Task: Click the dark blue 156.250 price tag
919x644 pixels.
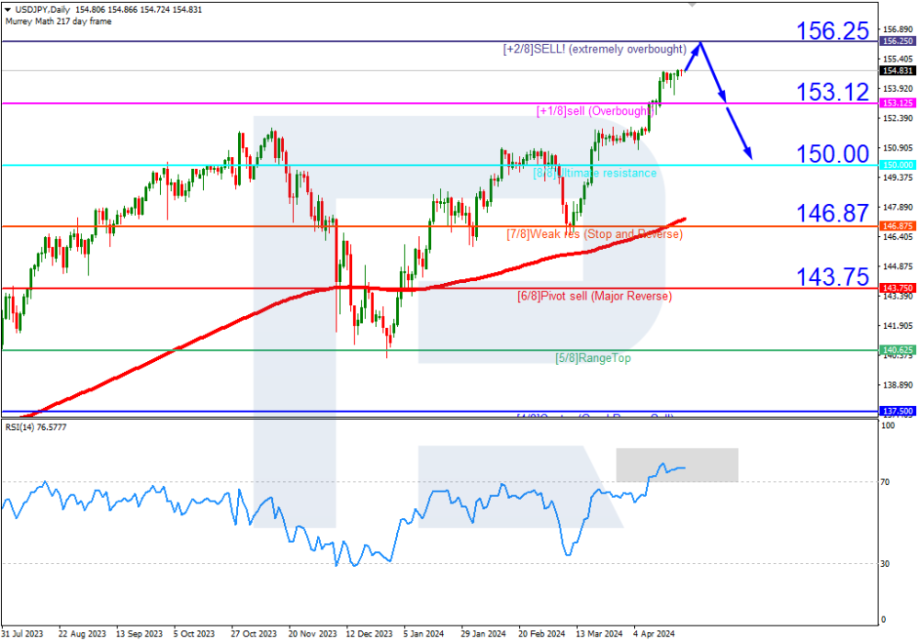Action: coord(896,41)
